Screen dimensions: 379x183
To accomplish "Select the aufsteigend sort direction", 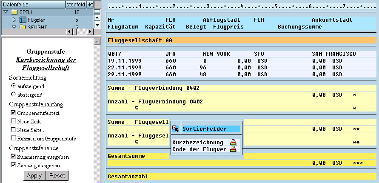I will pos(14,86).
